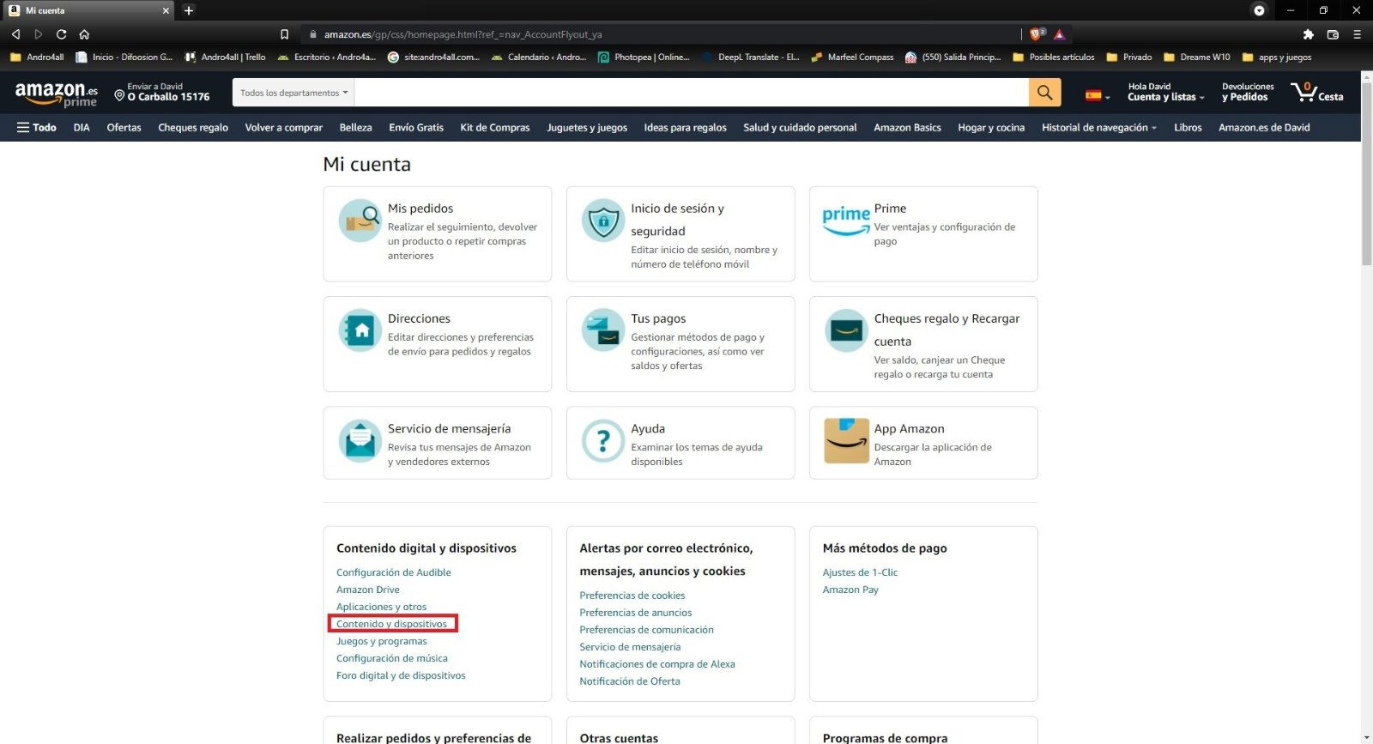Open a new browser tab with plus

click(189, 10)
